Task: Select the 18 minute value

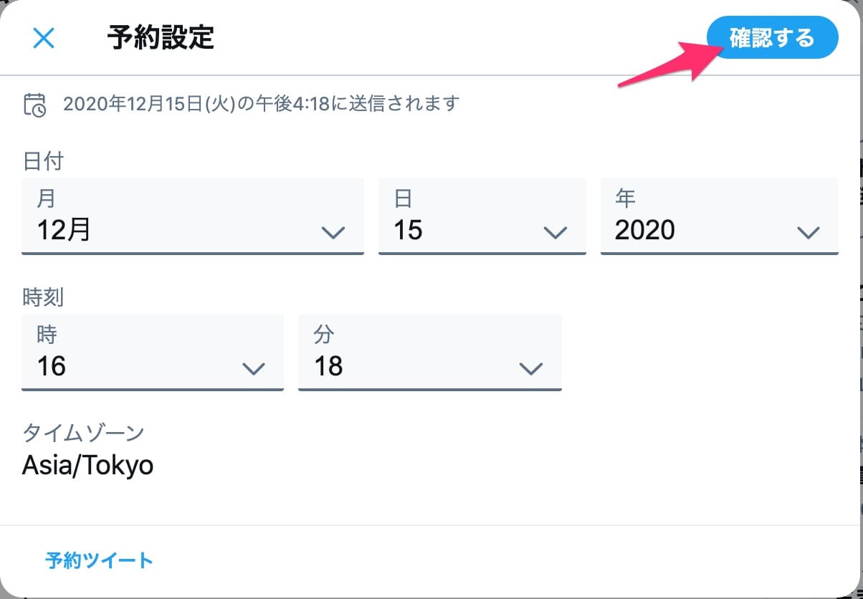Action: [328, 366]
